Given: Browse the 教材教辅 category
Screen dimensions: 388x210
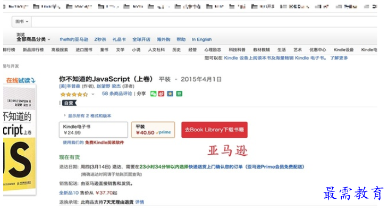Looking at the screenshot, I should point(262,50).
